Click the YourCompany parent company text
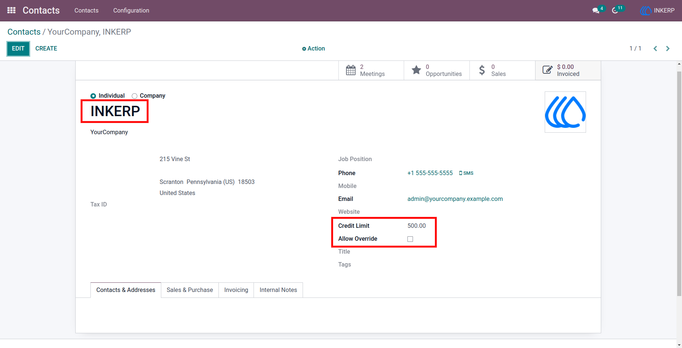682x348 pixels. point(109,132)
